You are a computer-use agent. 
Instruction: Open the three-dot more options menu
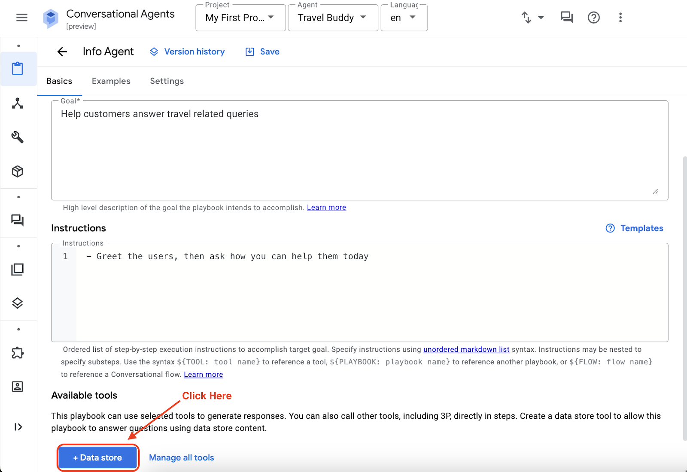[x=620, y=18]
